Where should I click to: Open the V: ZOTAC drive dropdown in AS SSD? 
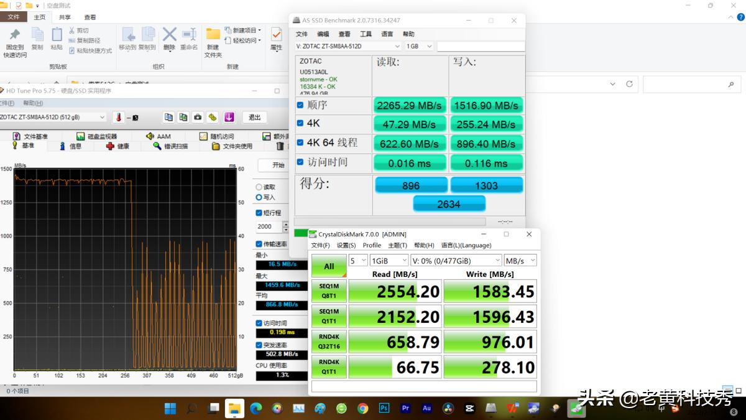(348, 46)
